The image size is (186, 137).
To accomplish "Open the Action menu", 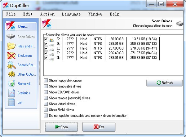I will coord(47,14).
